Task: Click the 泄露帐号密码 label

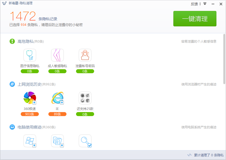Action: coord(85,66)
